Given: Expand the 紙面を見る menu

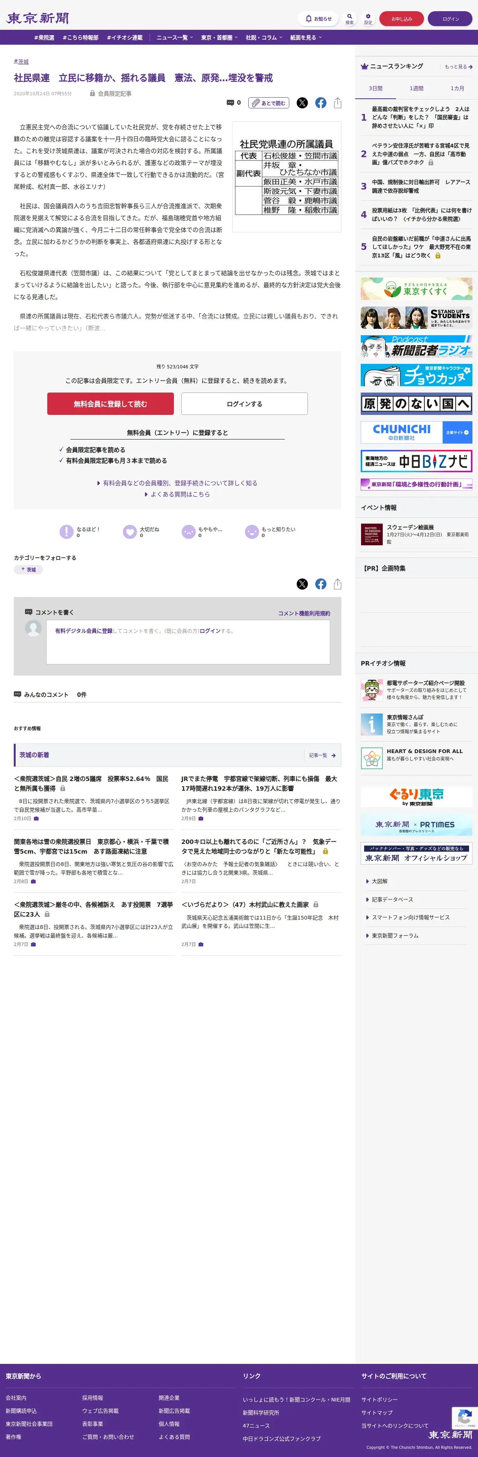Looking at the screenshot, I should (x=306, y=38).
